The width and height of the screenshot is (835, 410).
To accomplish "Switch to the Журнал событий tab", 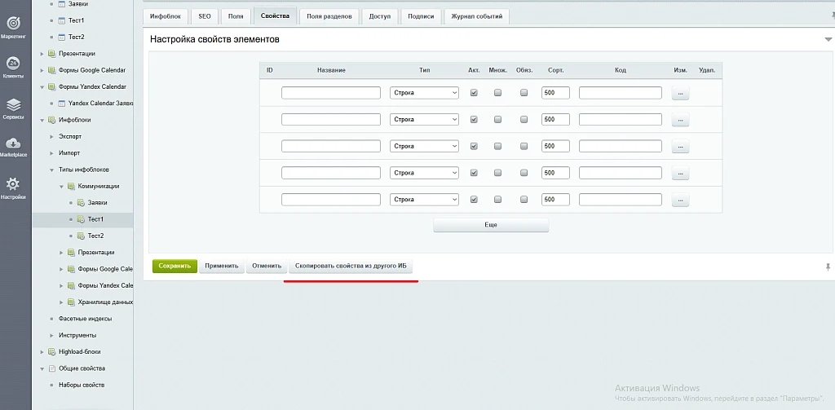I will coord(476,16).
